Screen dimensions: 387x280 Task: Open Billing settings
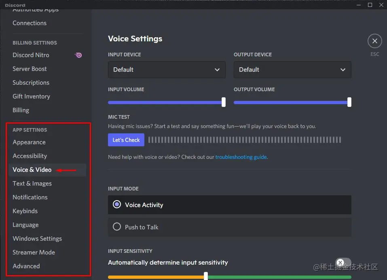[x=21, y=110]
